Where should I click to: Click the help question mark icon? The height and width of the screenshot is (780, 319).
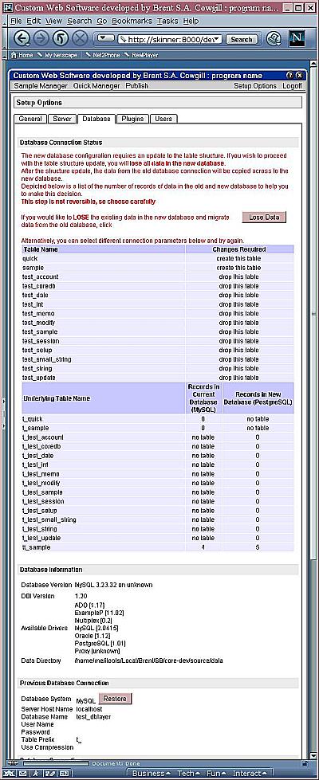(289, 75)
